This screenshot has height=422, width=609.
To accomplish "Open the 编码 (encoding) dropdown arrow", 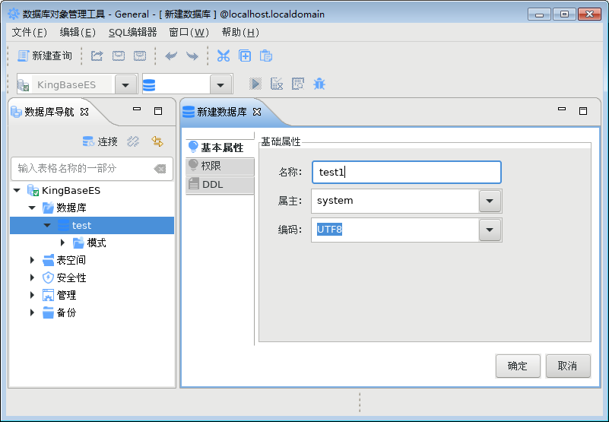I will point(490,230).
